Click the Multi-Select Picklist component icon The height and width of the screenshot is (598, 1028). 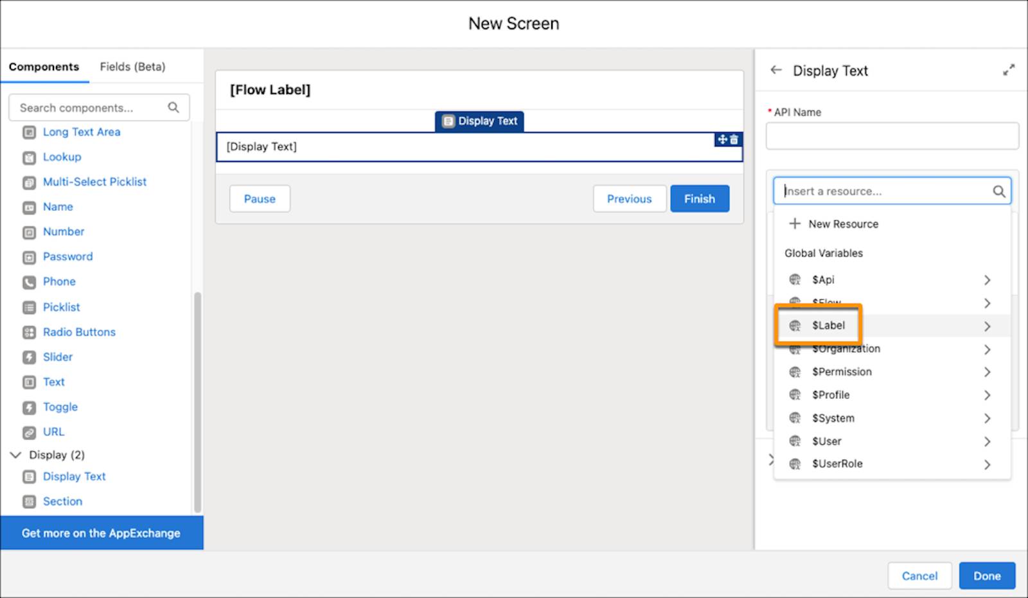(30, 182)
